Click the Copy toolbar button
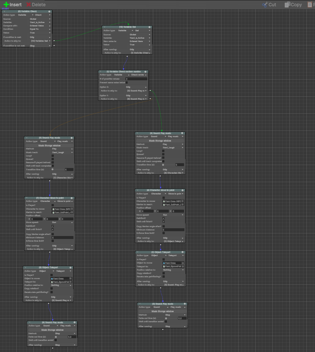This screenshot has width=315, height=352. [x=293, y=4]
